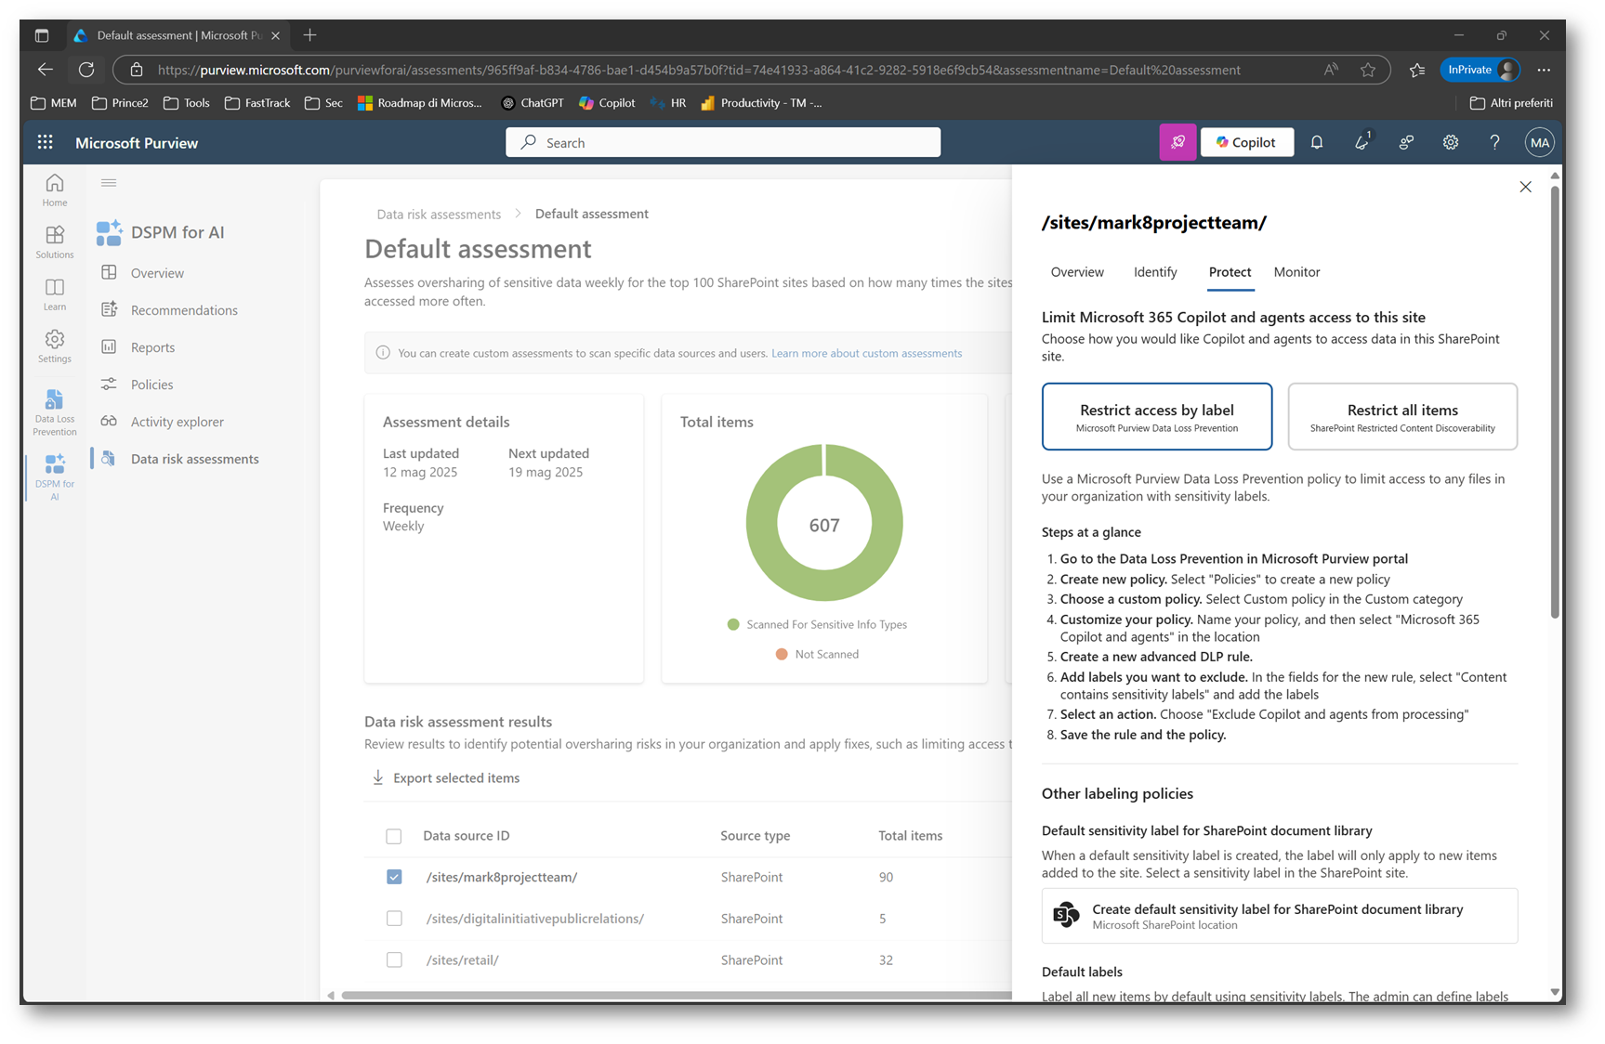Open Learn more about custom assessments link
The height and width of the screenshot is (1044, 1605).
click(866, 353)
